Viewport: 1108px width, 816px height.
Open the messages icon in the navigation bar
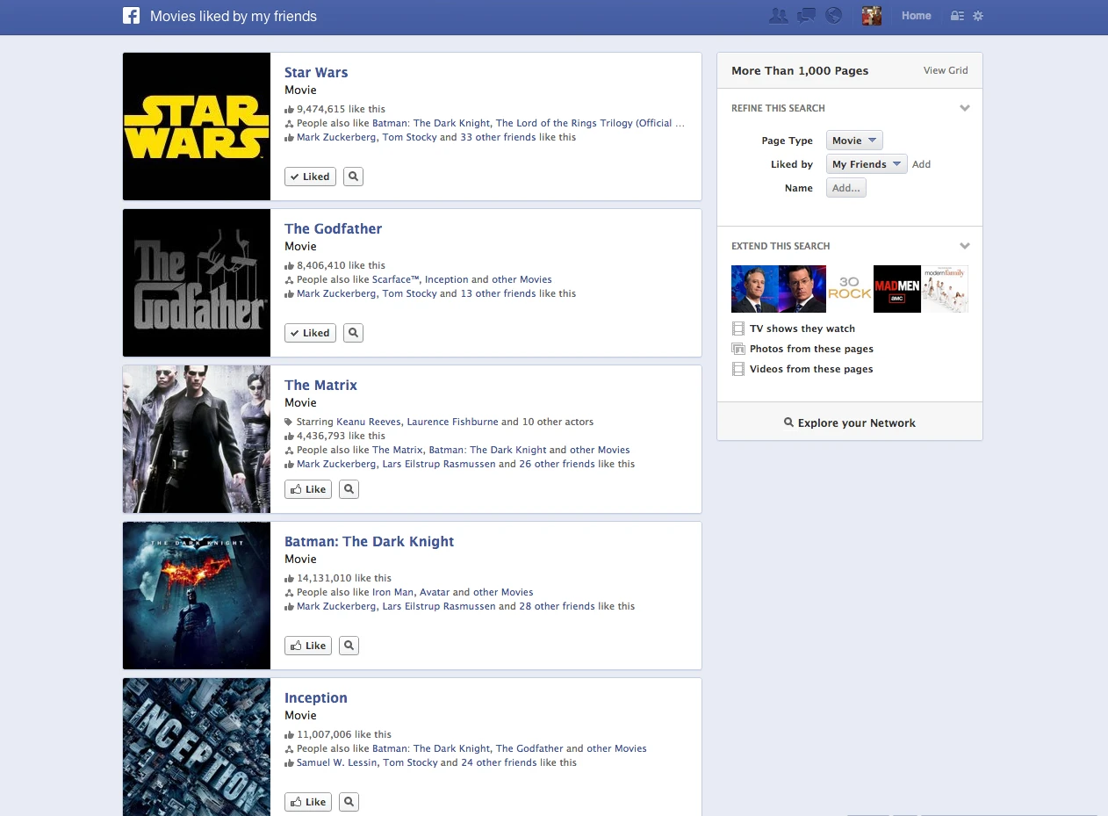tap(806, 15)
